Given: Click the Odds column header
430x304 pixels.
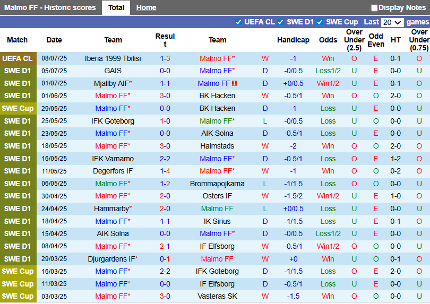Looking at the screenshot, I should [328, 40].
